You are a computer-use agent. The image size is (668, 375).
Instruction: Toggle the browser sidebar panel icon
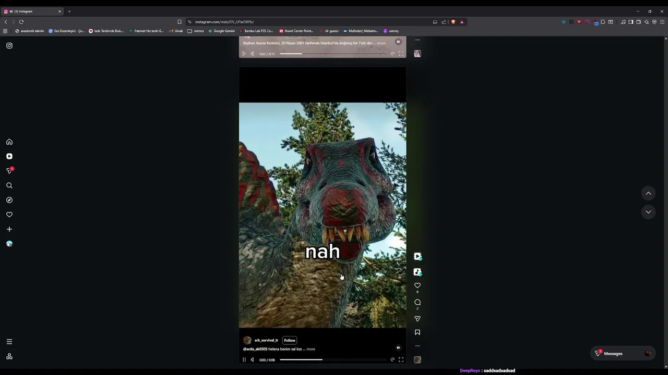631,22
